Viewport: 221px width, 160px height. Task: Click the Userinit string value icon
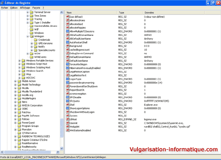click(x=68, y=123)
